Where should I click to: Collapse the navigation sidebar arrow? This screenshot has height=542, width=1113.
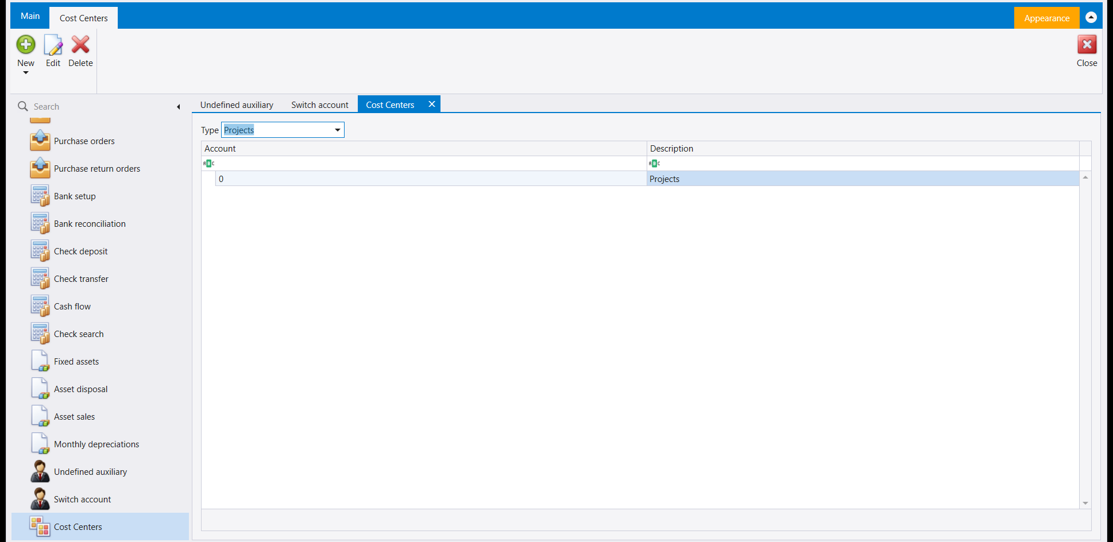click(x=179, y=107)
